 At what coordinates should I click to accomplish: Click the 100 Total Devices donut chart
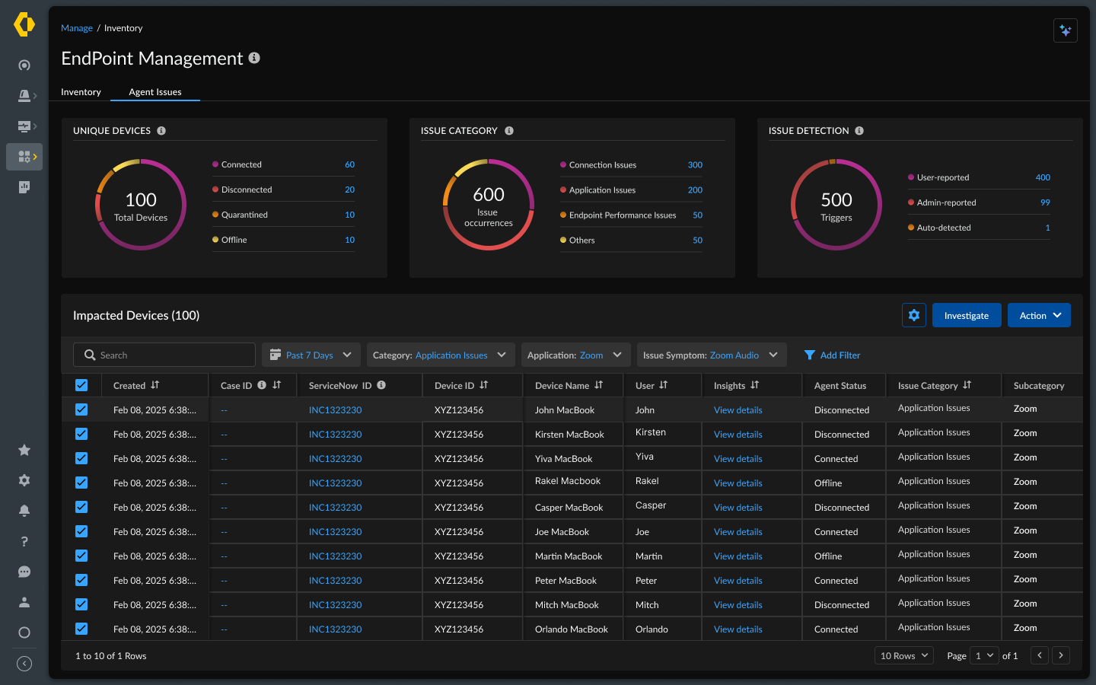pos(141,205)
